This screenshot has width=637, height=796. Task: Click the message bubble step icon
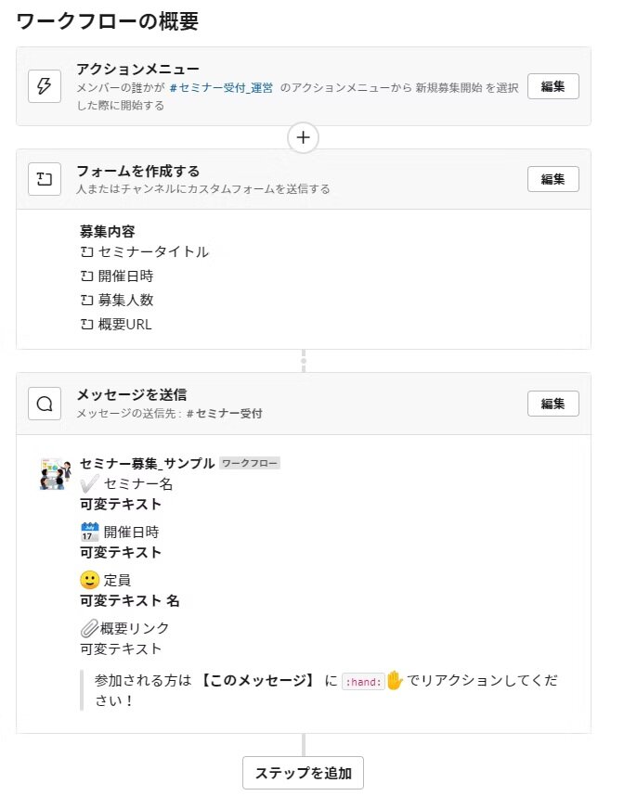pos(44,404)
